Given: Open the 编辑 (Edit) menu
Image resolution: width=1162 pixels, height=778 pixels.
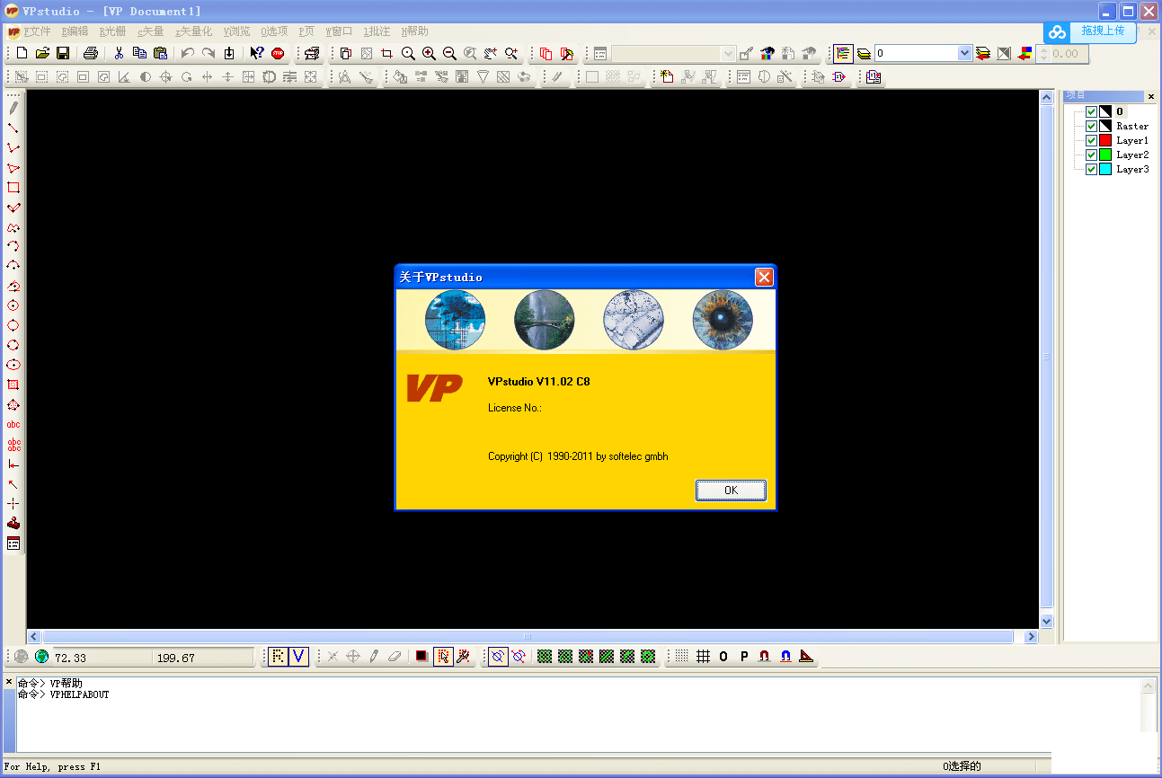Looking at the screenshot, I should click(x=75, y=31).
